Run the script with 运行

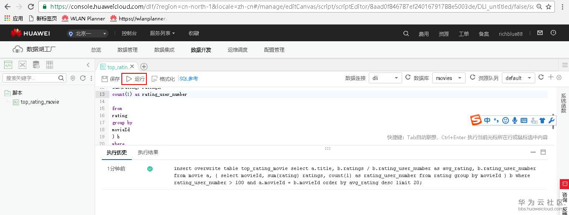134,79
